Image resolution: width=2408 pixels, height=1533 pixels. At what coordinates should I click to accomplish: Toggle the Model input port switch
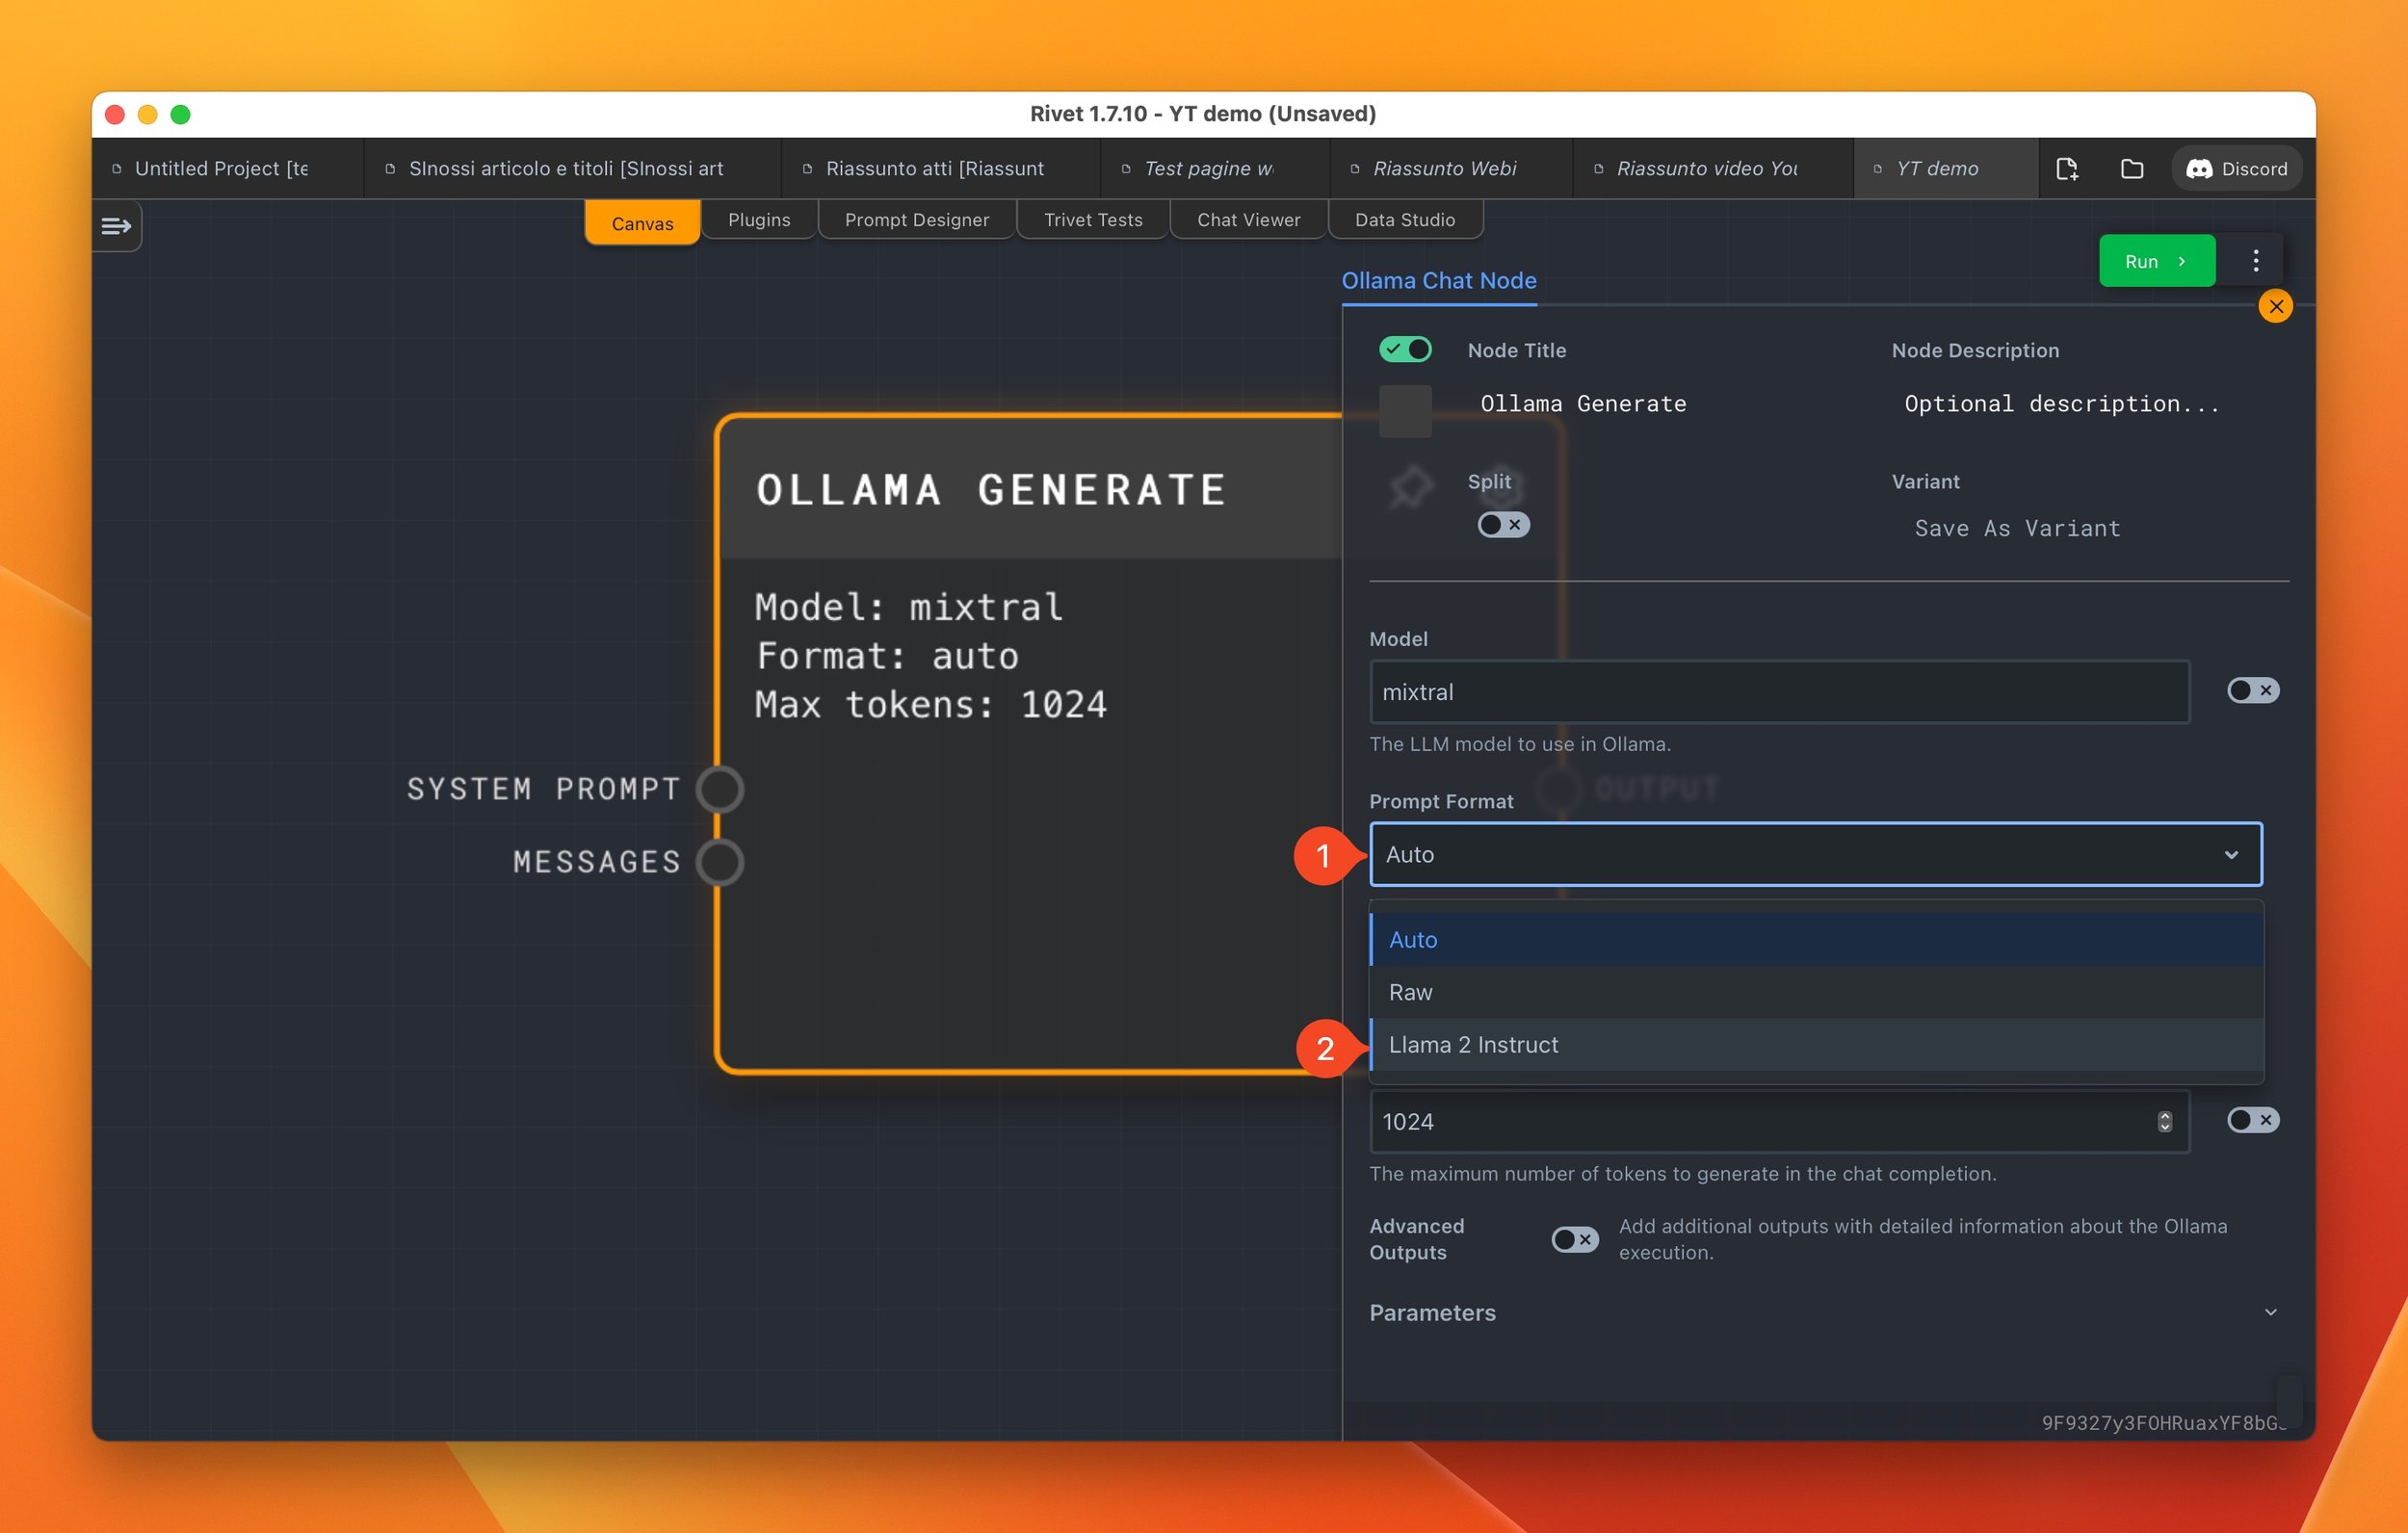2253,690
